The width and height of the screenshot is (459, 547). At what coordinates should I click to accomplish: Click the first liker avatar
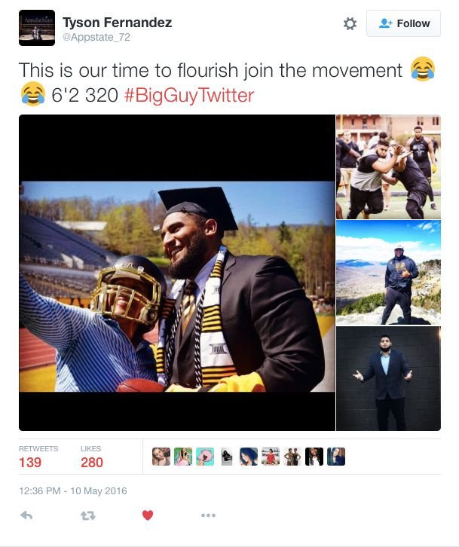click(x=161, y=457)
